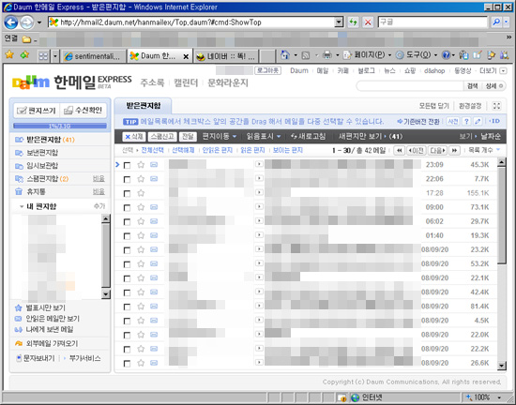The image size is (516, 405).
Task: Click the 구글 search box in IE
Action: pyautogui.click(x=433, y=22)
